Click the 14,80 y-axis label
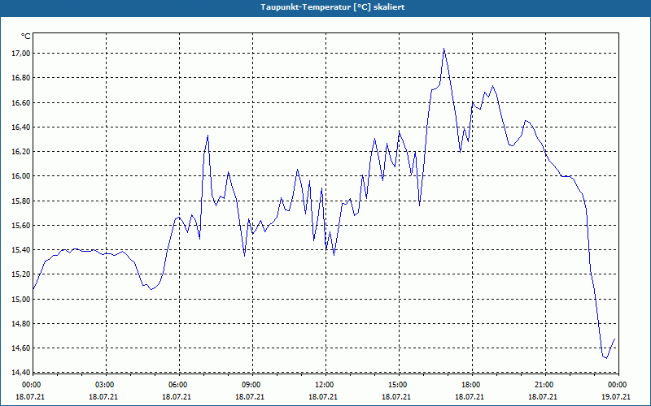 tap(21, 323)
